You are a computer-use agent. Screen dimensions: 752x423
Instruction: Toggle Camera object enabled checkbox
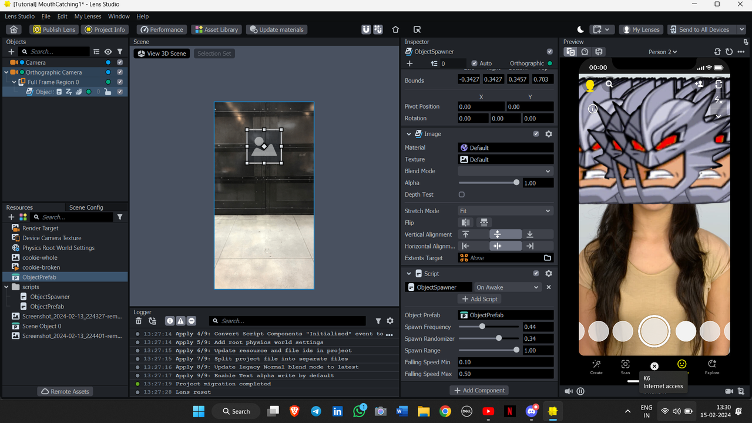click(x=120, y=62)
